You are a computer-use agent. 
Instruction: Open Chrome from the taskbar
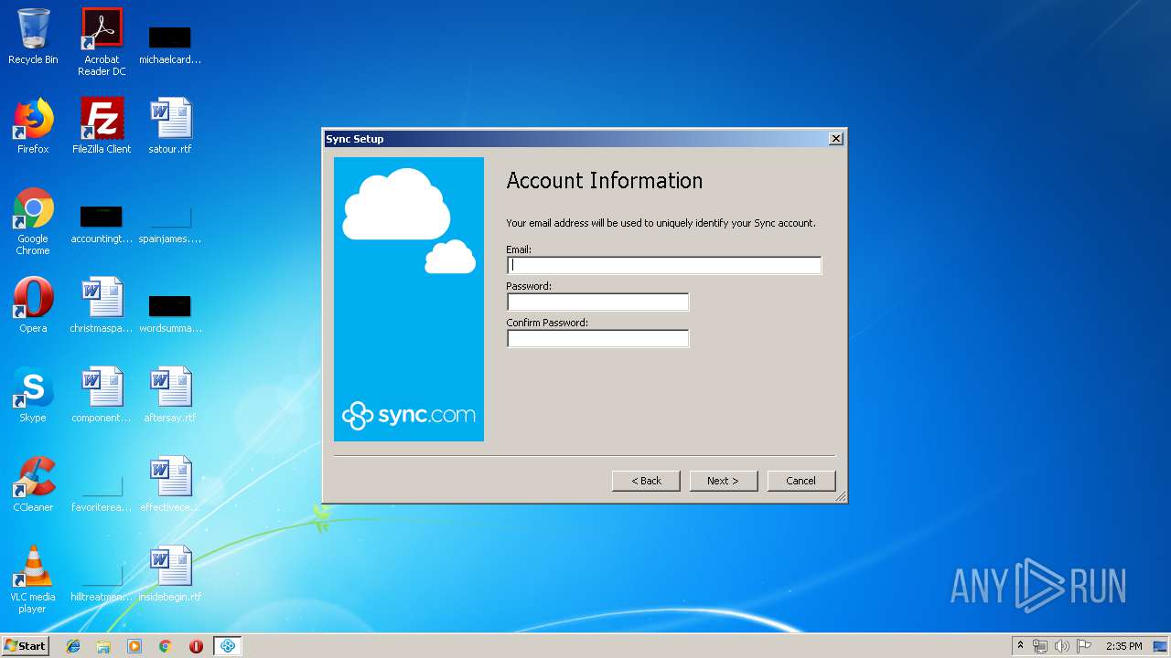coord(166,646)
